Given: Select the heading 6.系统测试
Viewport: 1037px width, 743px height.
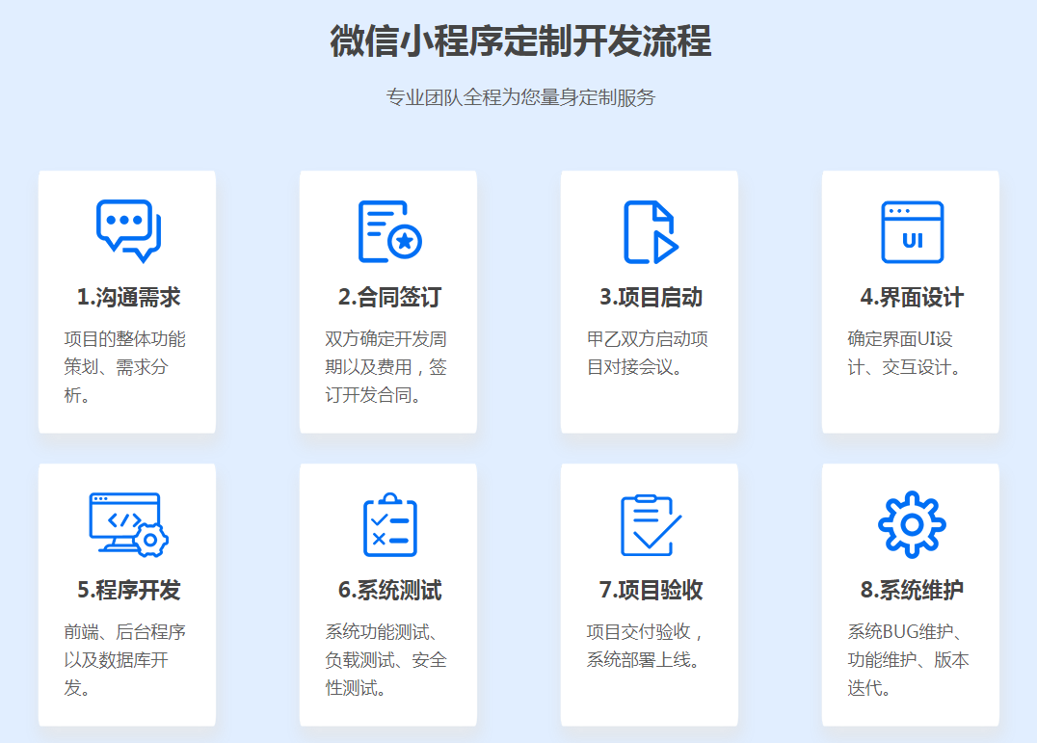Looking at the screenshot, I should [389, 591].
